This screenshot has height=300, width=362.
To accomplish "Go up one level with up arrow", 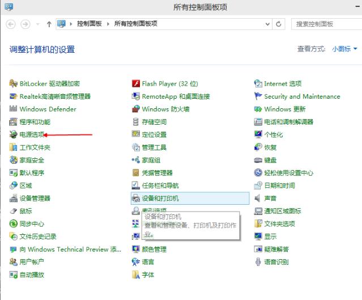I will tap(49, 24).
